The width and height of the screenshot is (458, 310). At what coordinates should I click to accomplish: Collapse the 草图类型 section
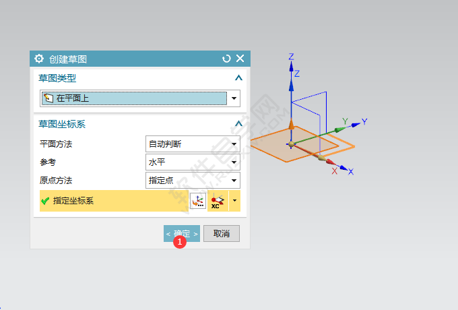pyautogui.click(x=238, y=78)
